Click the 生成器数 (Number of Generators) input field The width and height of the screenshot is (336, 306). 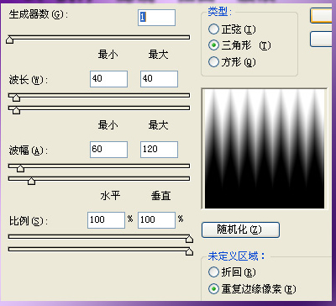pos(156,18)
